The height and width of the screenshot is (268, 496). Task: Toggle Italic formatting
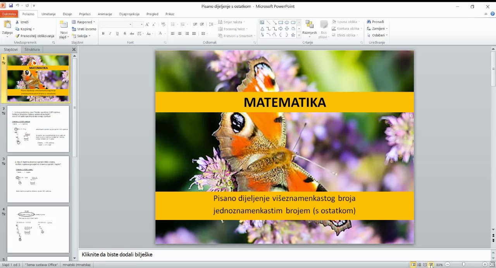pos(110,34)
